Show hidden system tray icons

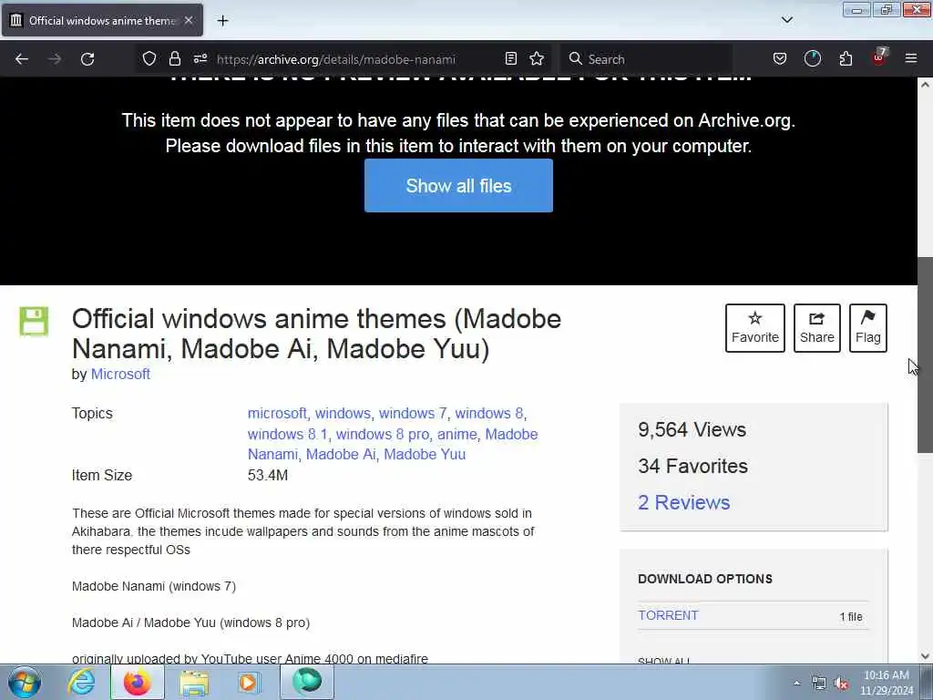796,684
